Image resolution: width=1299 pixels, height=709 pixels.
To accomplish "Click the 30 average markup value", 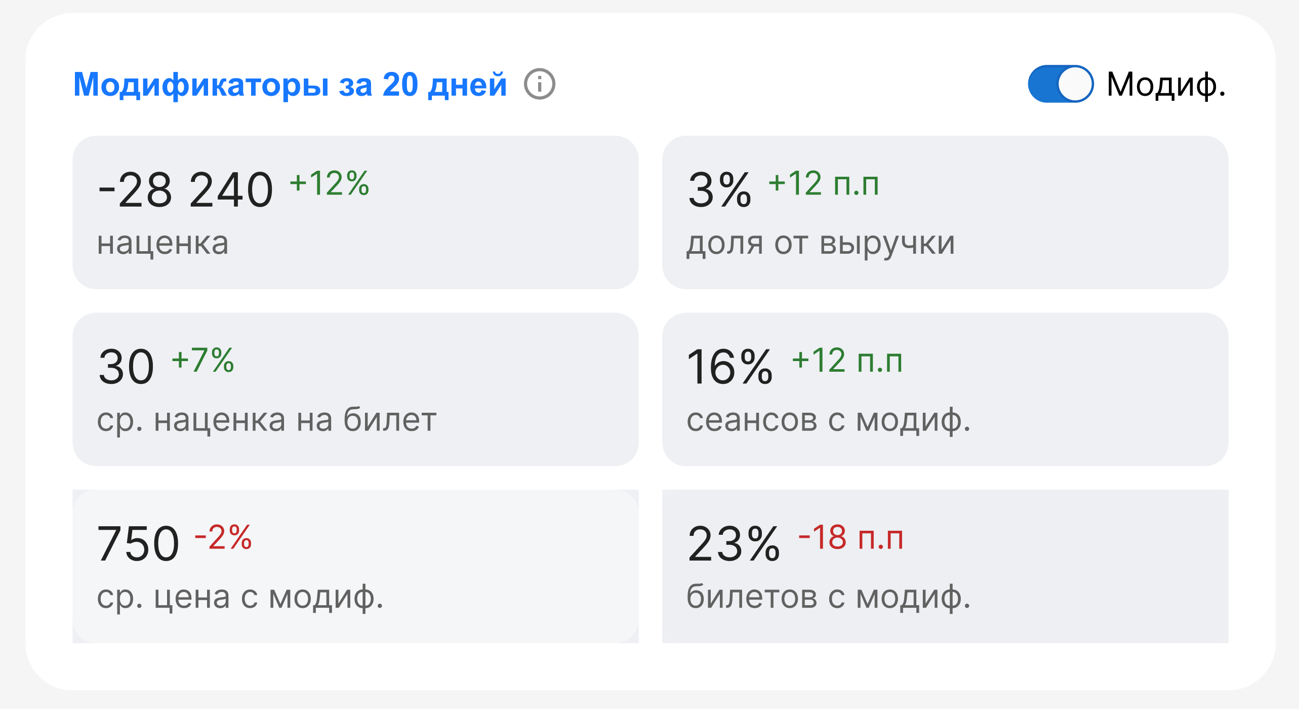I will point(126,367).
